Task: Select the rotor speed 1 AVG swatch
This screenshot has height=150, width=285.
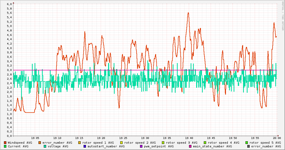Action: [80, 143]
